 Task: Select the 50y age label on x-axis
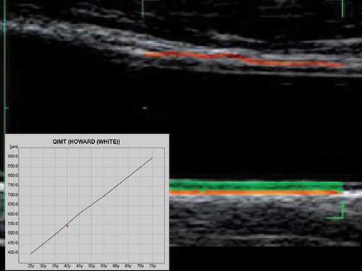[x=92, y=266]
